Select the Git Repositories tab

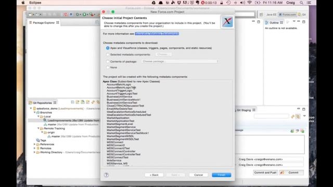43,103
